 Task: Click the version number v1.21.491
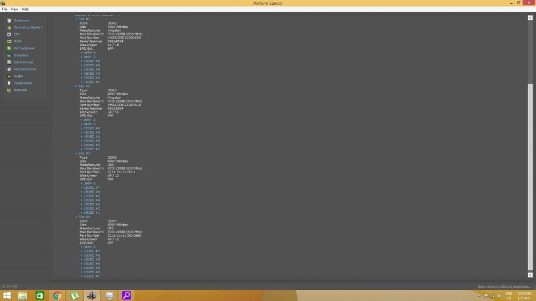pos(10,287)
